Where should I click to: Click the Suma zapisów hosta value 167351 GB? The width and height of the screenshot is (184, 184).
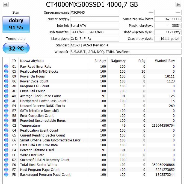[168, 19]
